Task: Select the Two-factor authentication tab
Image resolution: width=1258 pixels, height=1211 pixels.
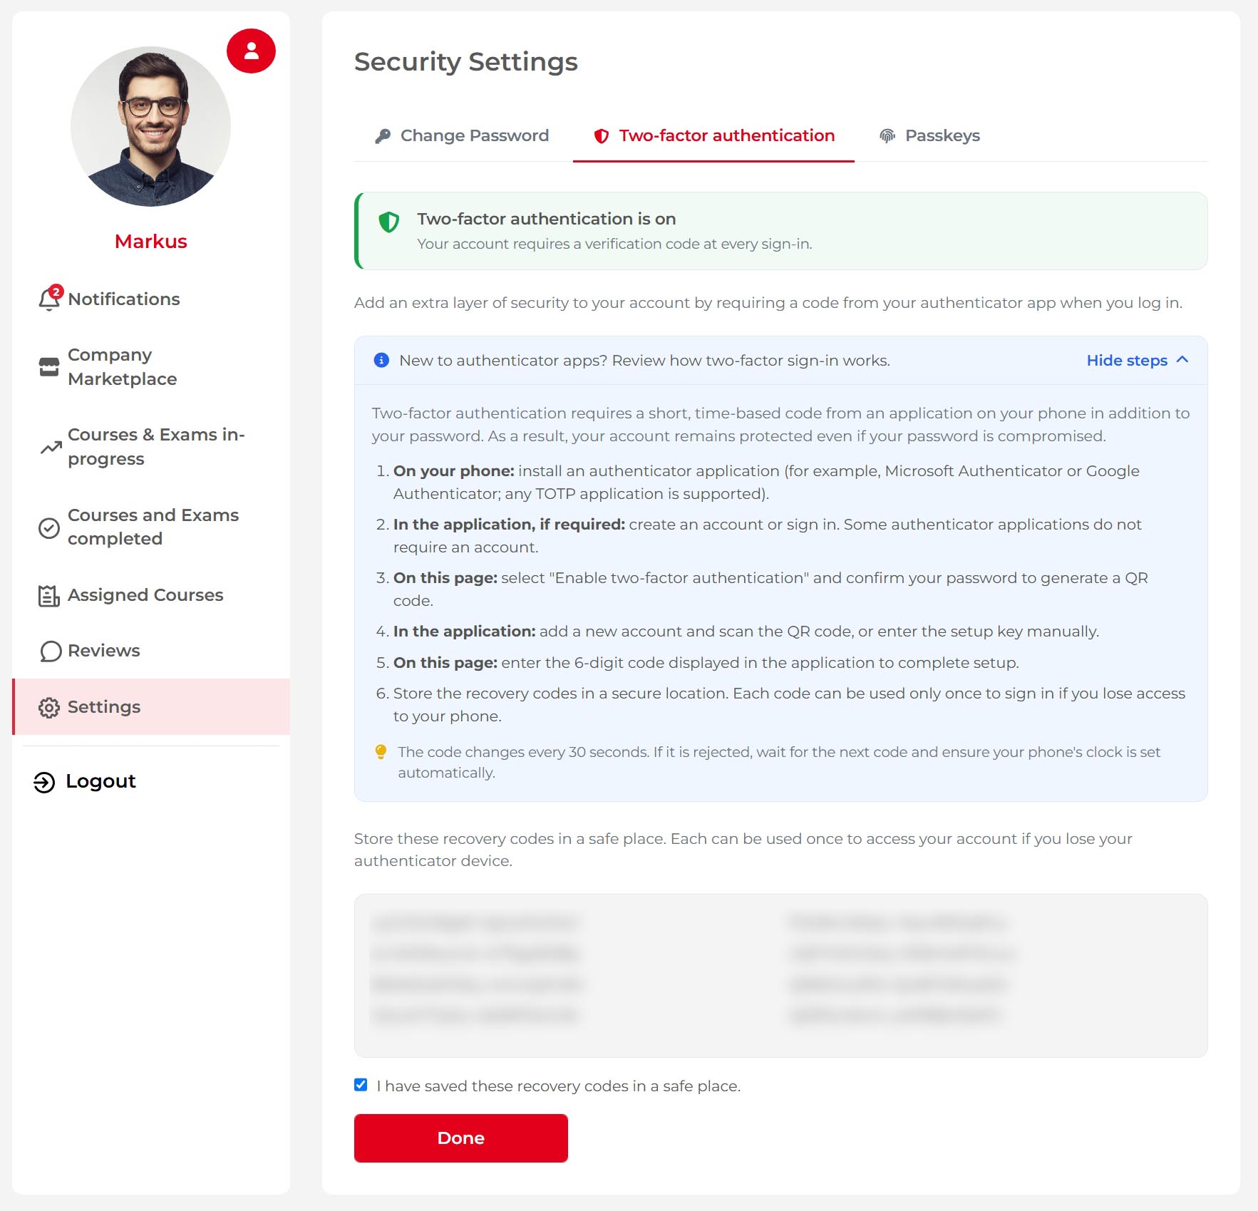Action: click(x=713, y=135)
